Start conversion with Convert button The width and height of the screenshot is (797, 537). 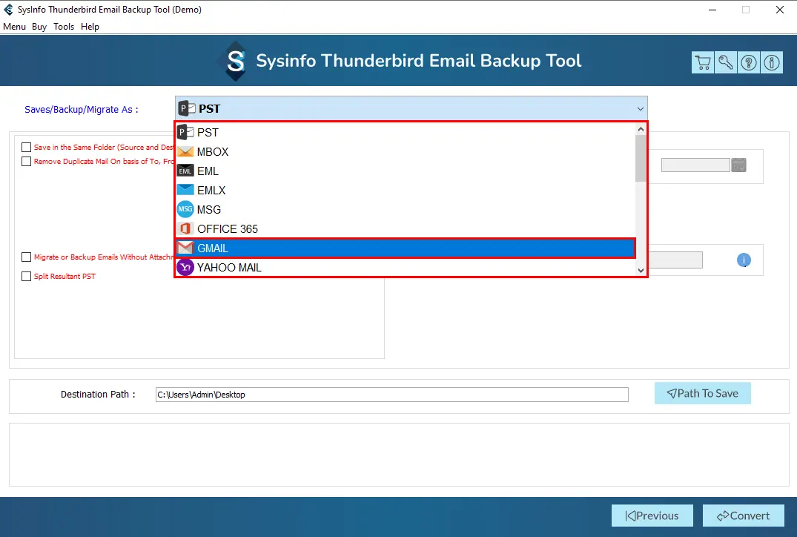743,515
